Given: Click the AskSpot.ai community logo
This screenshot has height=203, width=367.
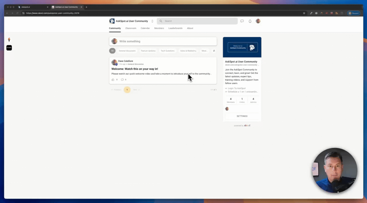Looking at the screenshot, I should [112, 21].
